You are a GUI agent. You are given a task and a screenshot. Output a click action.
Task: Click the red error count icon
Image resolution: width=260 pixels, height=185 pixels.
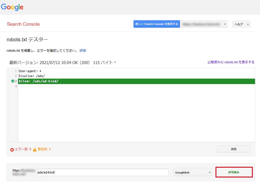12,149
